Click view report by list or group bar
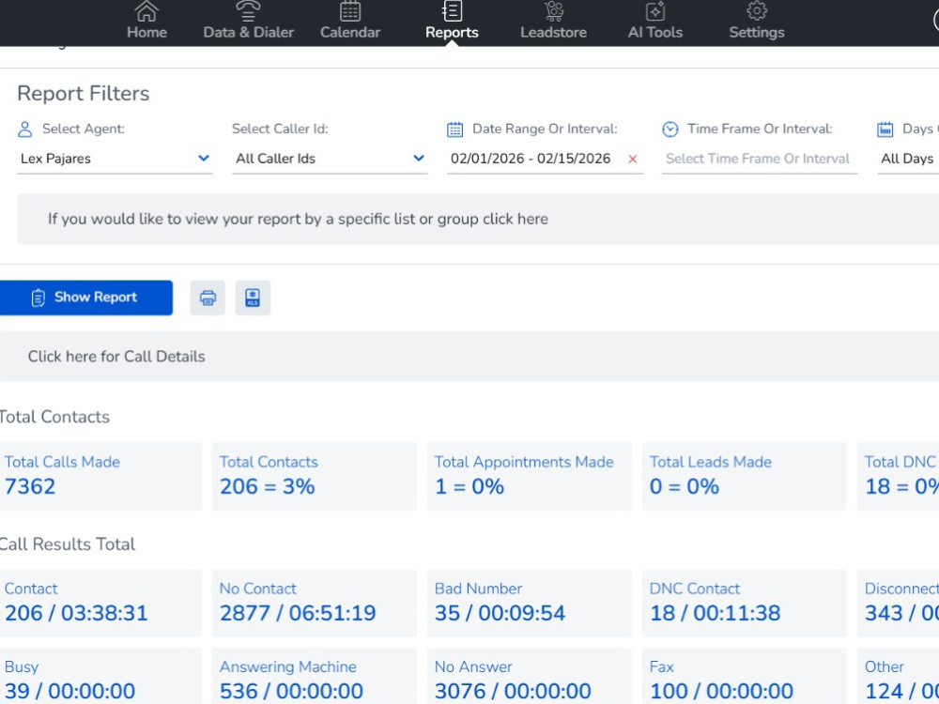939x704 pixels. [x=478, y=219]
